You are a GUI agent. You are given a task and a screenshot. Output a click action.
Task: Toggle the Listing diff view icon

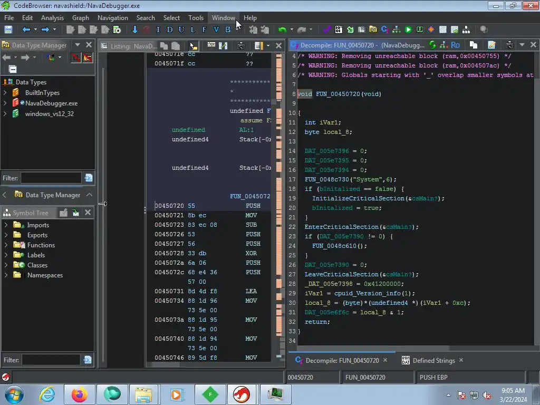[223, 45]
